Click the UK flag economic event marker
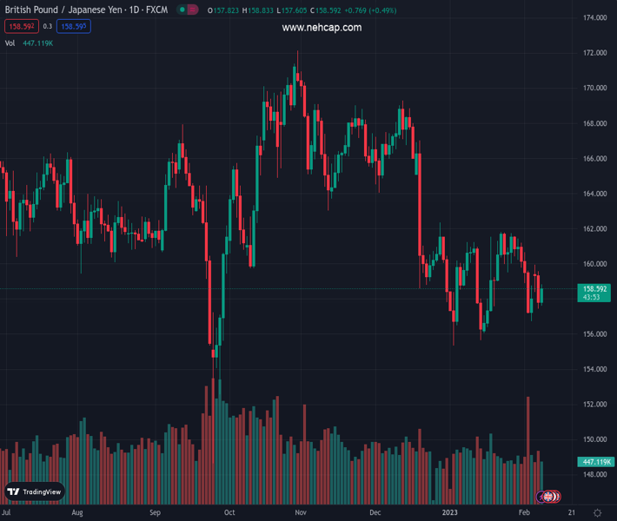This screenshot has height=521, width=617. pyautogui.click(x=547, y=497)
